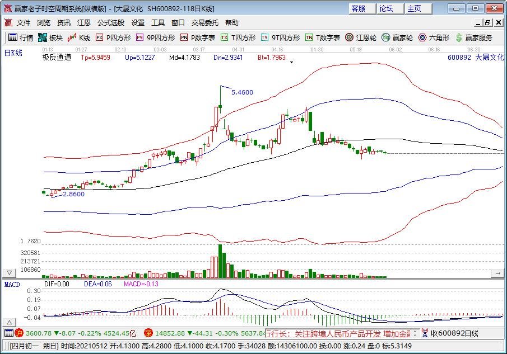Open the 工具 menu
Viewport: 507px width, 354px height.
coord(158,22)
